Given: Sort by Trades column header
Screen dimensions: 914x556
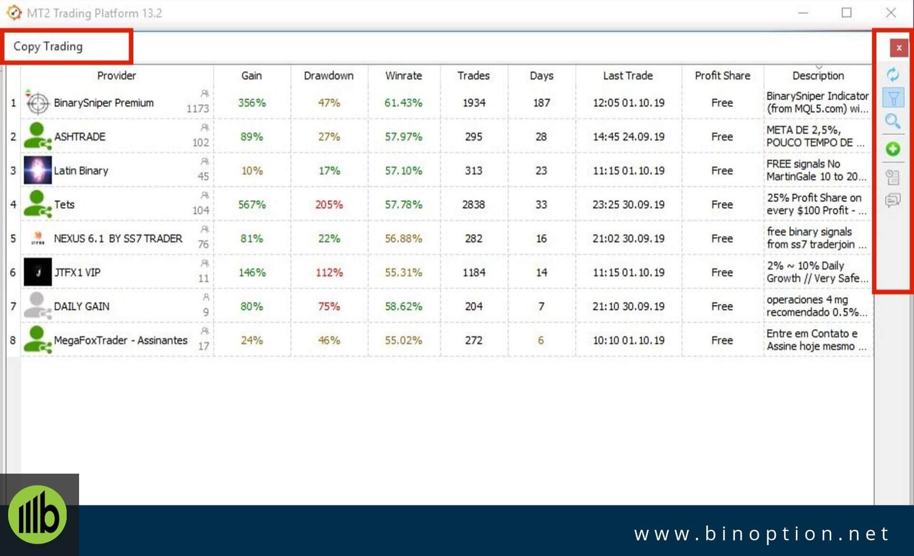Looking at the screenshot, I should point(473,75).
